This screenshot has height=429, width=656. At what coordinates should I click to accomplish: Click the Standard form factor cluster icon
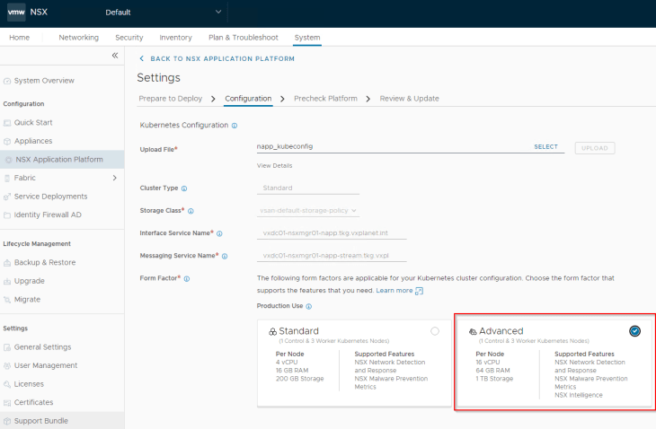[273, 332]
